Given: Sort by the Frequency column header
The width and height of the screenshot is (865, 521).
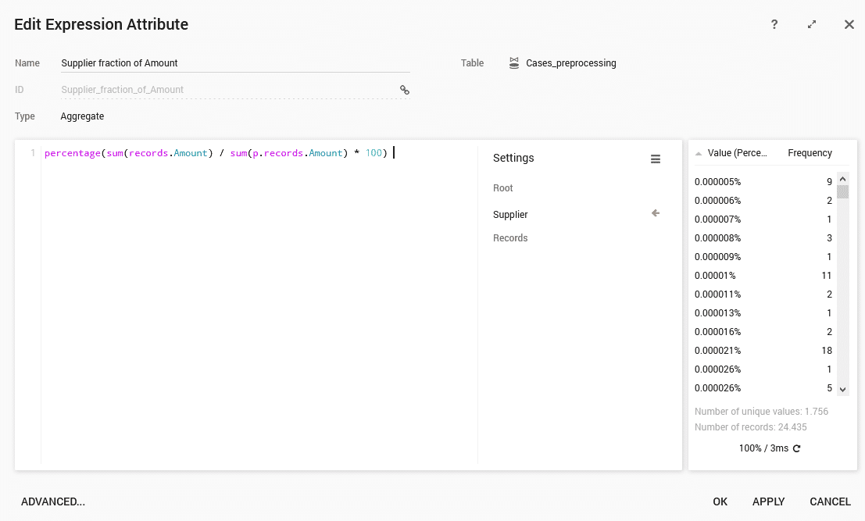Looking at the screenshot, I should 810,153.
